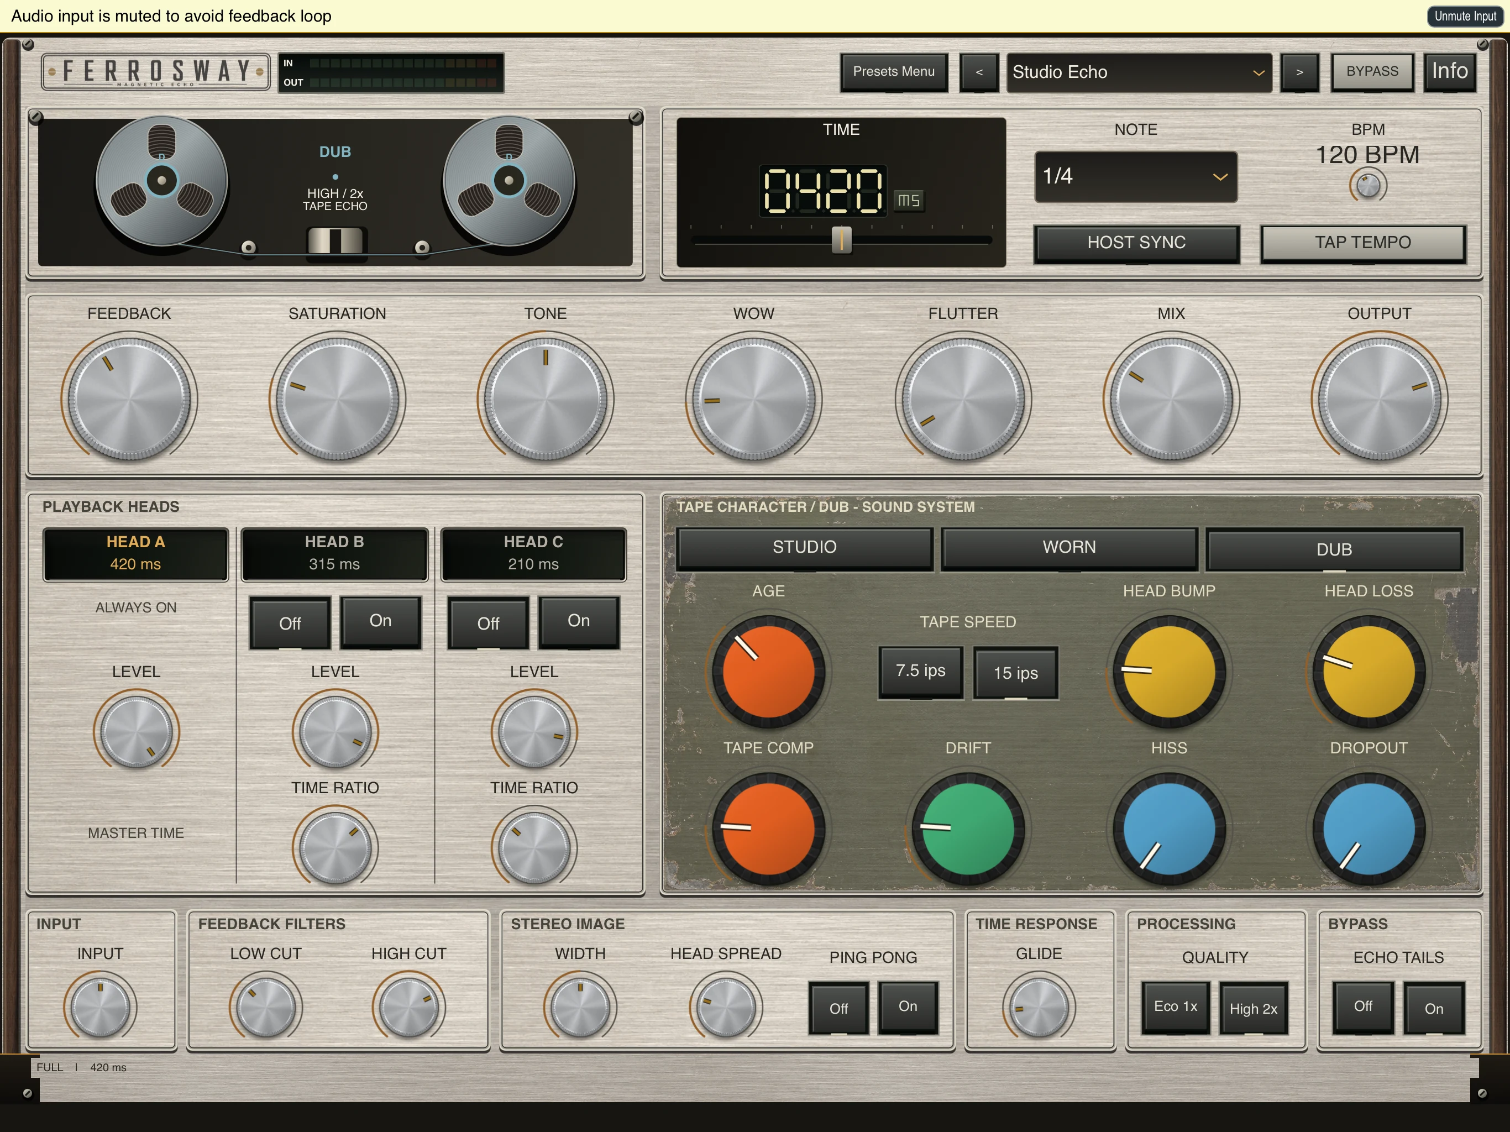The image size is (1510, 1132).
Task: Click Unmute Input button
Action: point(1465,17)
